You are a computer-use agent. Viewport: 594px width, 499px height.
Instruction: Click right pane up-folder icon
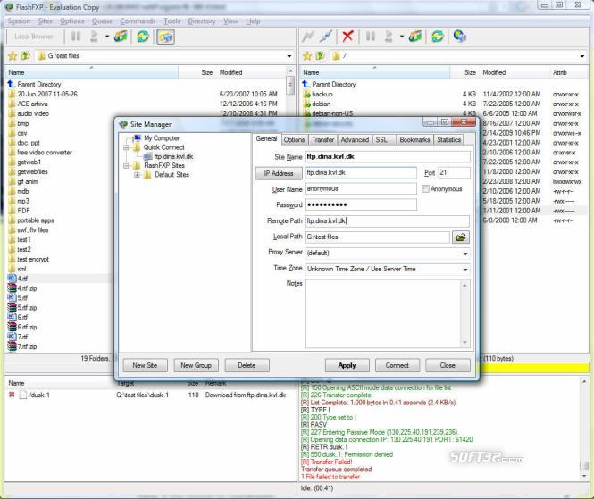tap(320, 56)
